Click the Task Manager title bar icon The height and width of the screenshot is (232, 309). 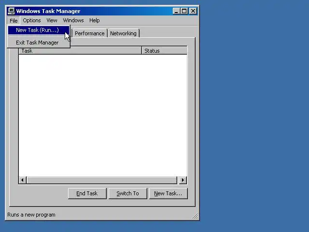(11, 11)
